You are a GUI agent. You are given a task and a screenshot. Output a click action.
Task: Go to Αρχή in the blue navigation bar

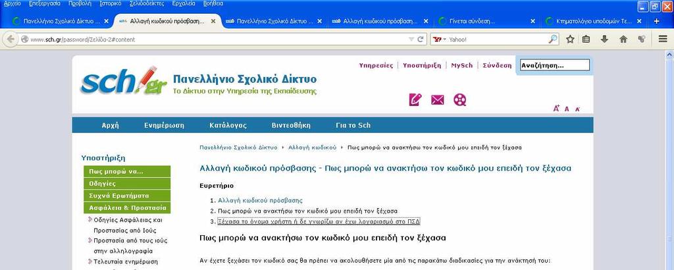pos(110,126)
